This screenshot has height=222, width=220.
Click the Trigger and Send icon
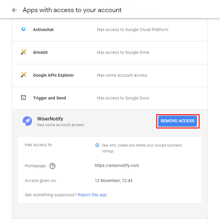click(x=23, y=98)
